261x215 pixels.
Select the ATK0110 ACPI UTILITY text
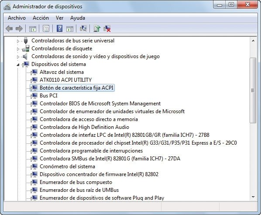(65, 80)
